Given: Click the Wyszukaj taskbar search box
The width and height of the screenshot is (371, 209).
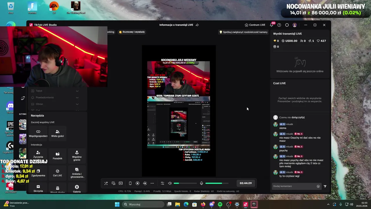Looking at the screenshot, I should coord(143,204).
